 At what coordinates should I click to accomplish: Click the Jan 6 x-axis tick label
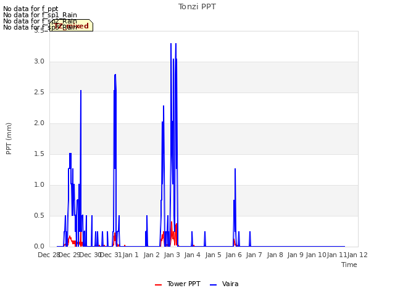pos(233,255)
